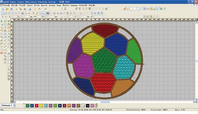The image size is (198, 114).
Task: Toggle the highlighted circle view button in the second toolbar
Action: 41,13
